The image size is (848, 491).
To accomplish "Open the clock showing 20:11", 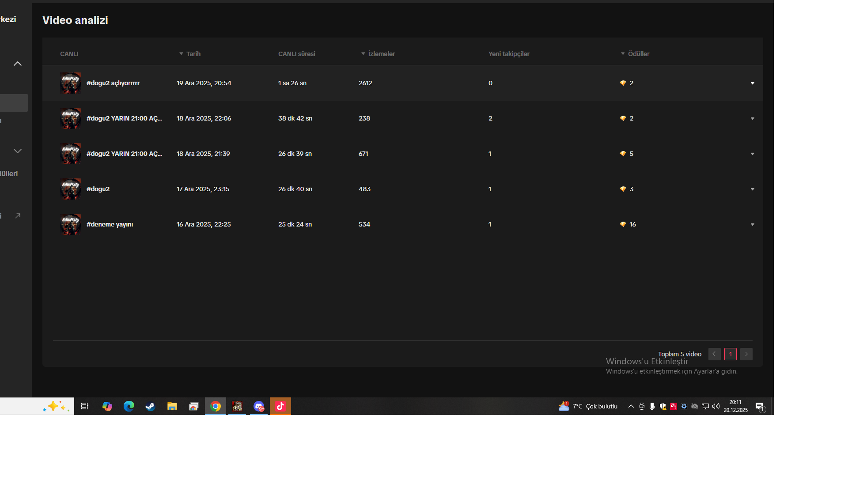I will point(735,406).
